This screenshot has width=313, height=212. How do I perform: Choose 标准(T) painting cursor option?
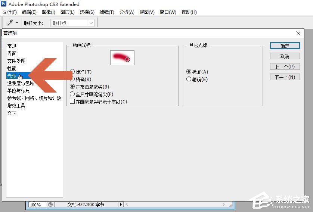81,72
